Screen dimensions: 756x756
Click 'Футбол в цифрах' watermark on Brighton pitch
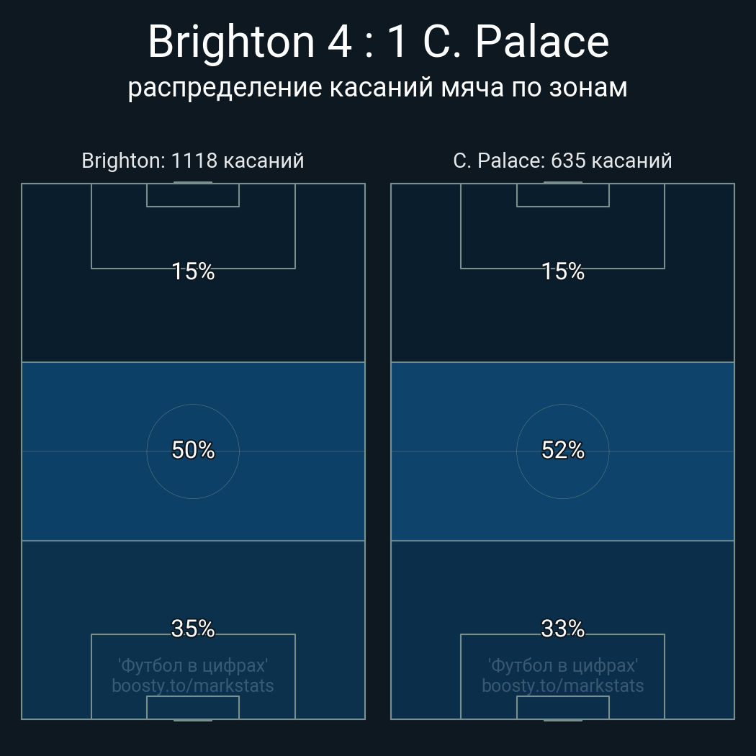193,665
